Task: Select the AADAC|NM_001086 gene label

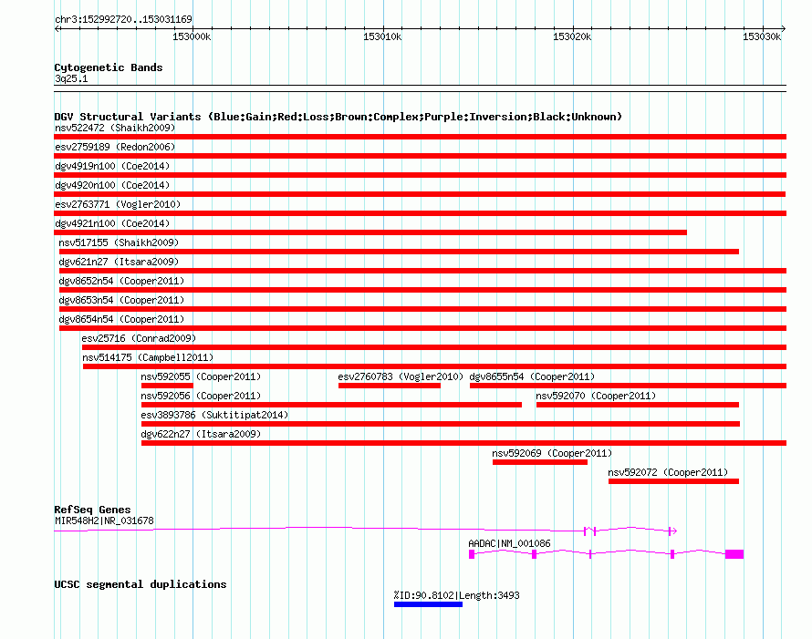Action: (510, 543)
